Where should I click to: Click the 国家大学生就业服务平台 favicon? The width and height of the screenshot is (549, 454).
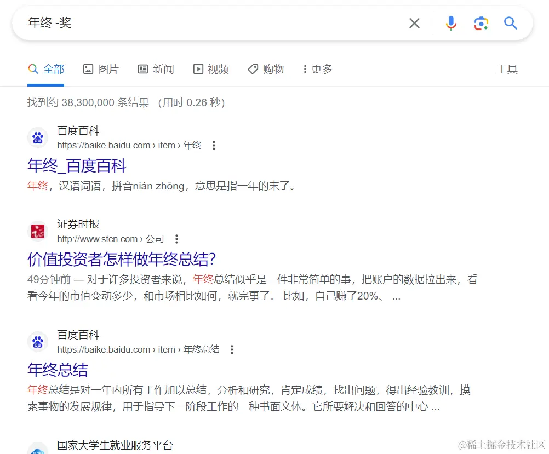tap(37, 449)
